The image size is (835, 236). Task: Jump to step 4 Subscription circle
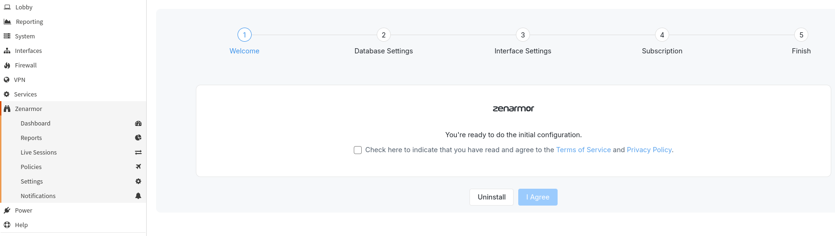(662, 35)
